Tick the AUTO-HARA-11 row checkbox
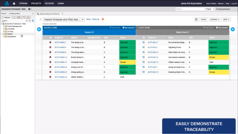This screenshot has width=238, height=134. click(x=45, y=62)
